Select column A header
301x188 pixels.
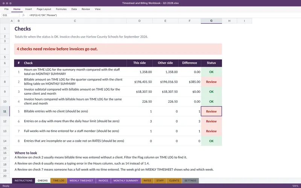[x=12, y=21]
